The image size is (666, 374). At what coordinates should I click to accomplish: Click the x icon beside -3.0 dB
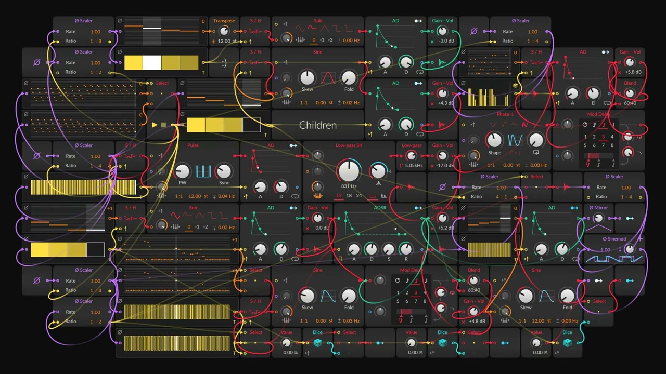click(x=432, y=41)
